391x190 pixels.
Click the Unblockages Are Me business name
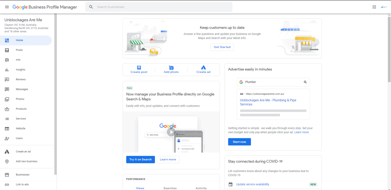coord(23,20)
